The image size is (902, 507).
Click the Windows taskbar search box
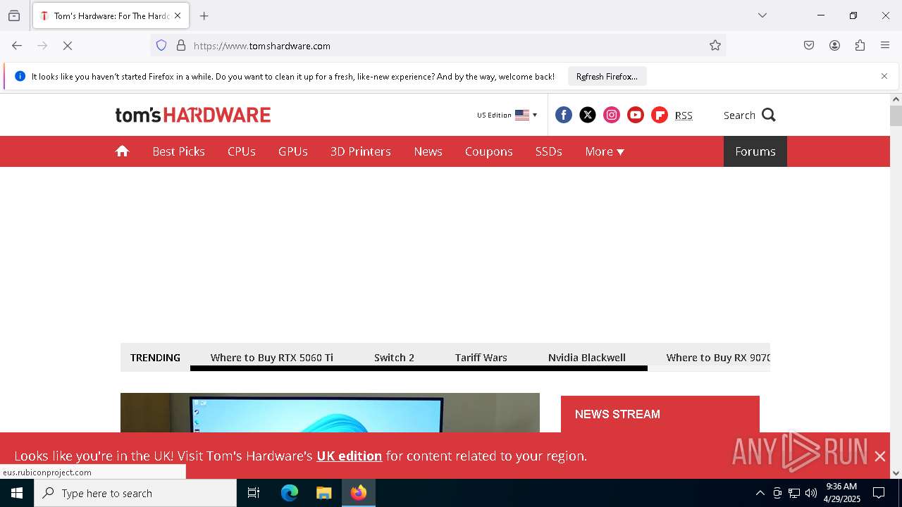135,493
